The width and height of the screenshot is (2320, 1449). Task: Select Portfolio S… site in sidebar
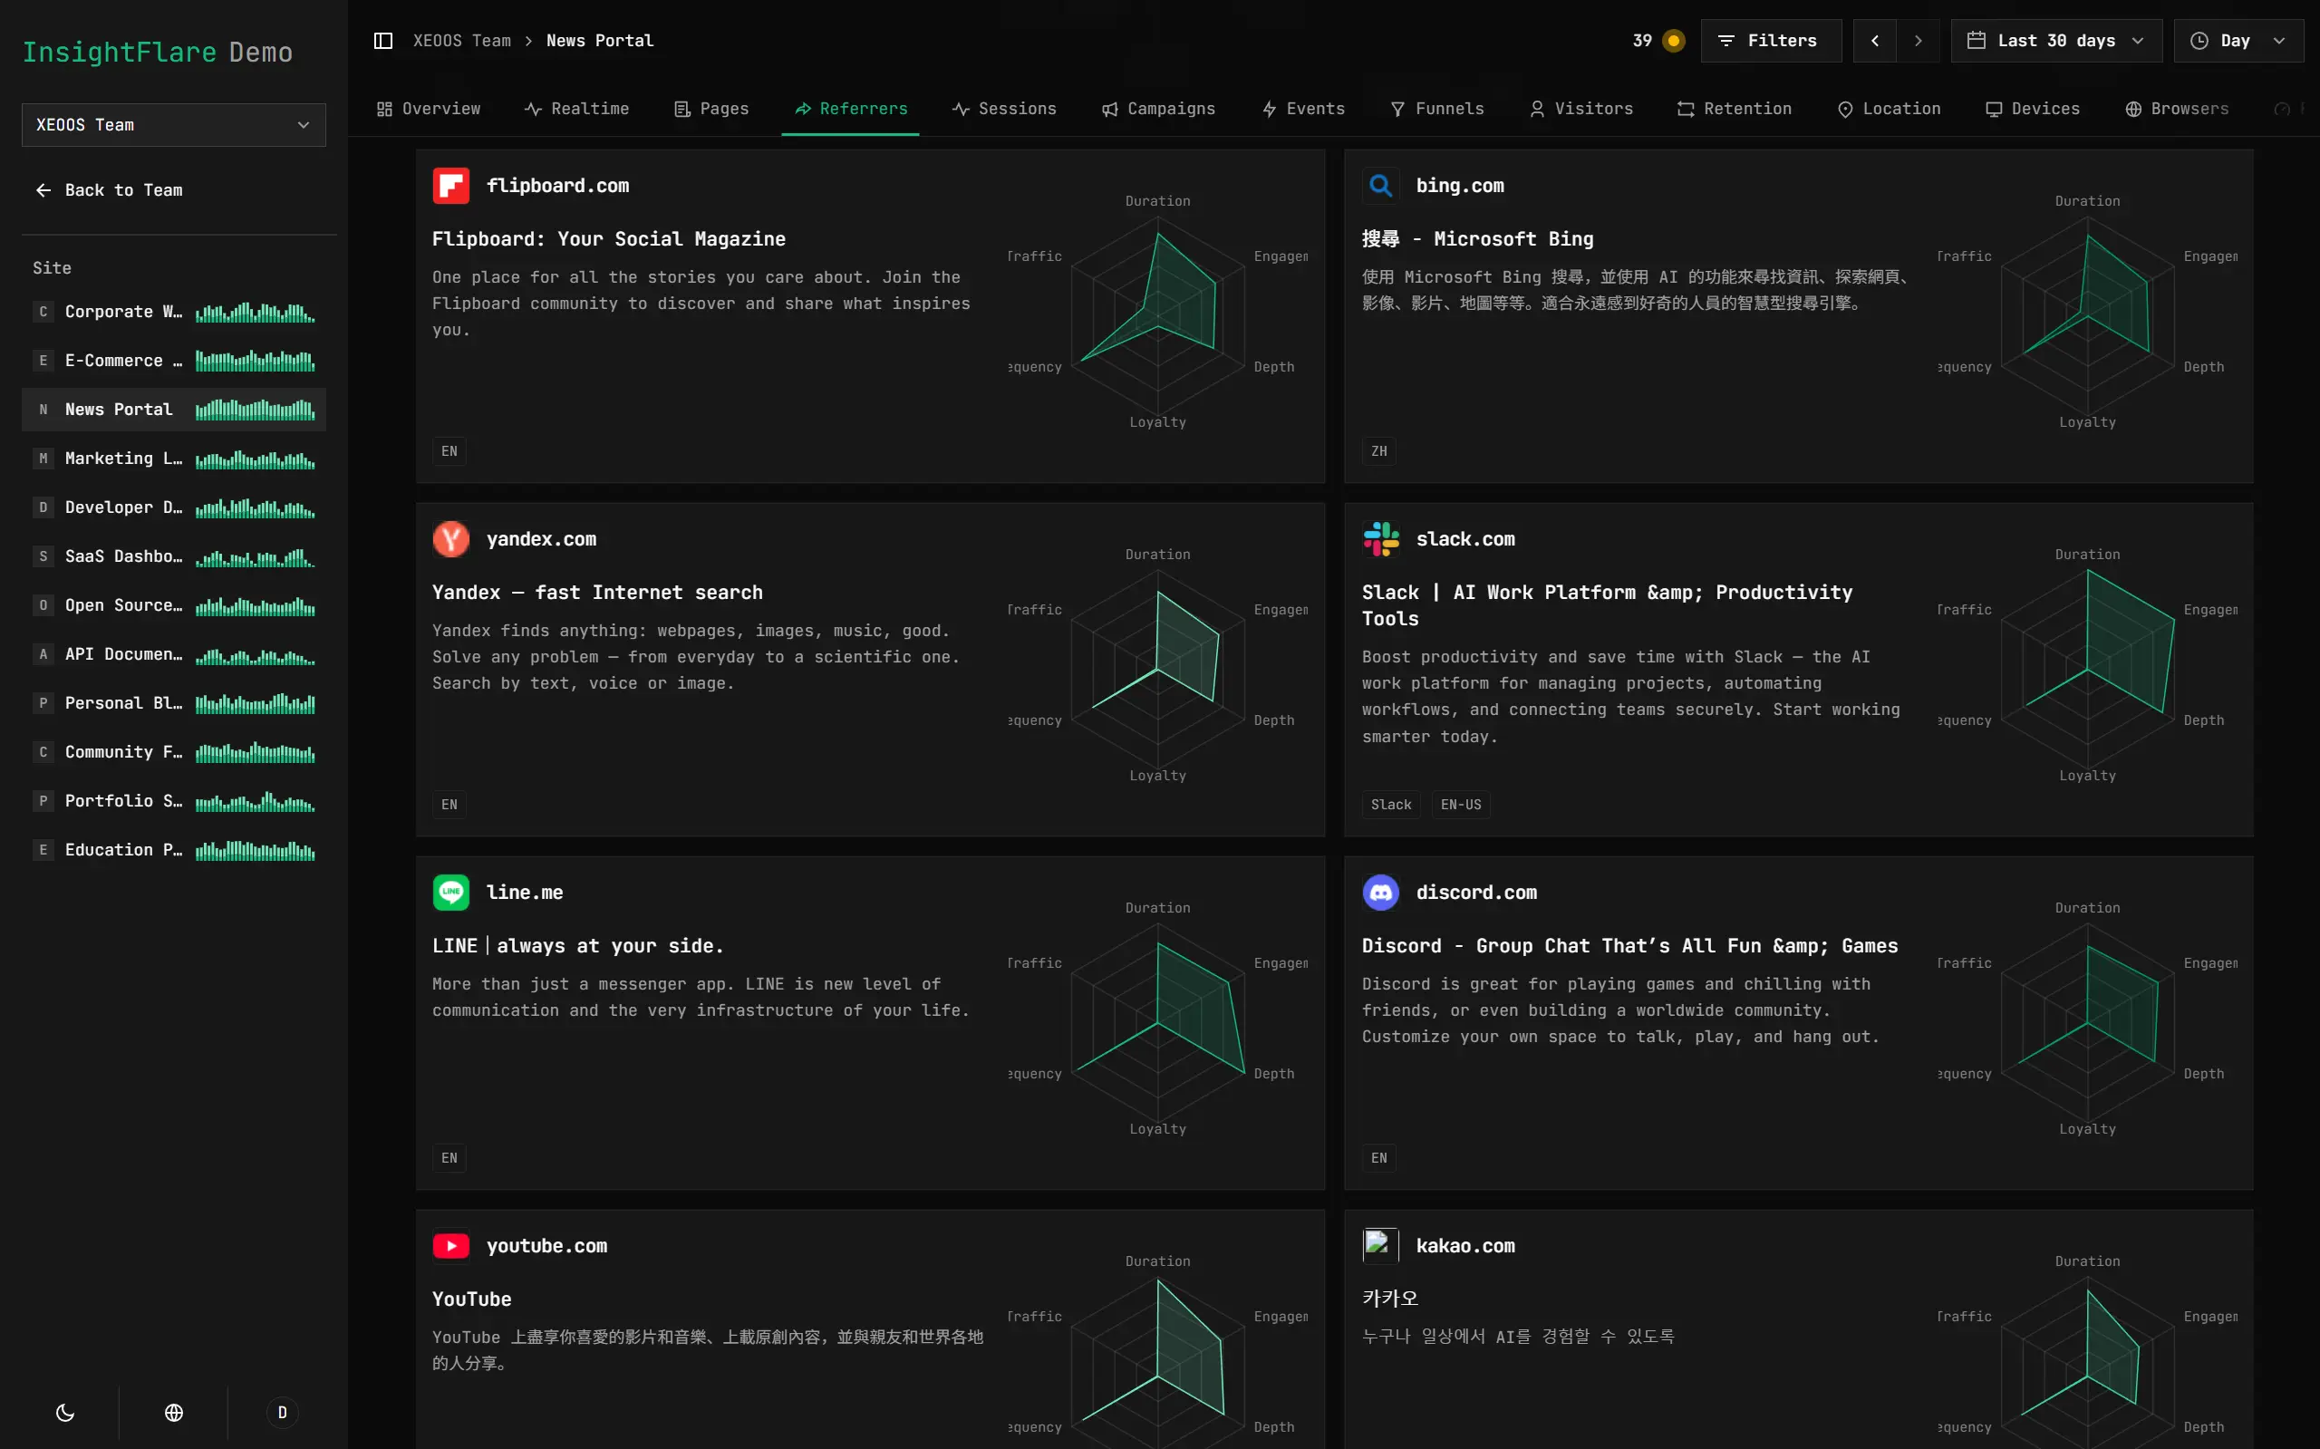point(173,800)
